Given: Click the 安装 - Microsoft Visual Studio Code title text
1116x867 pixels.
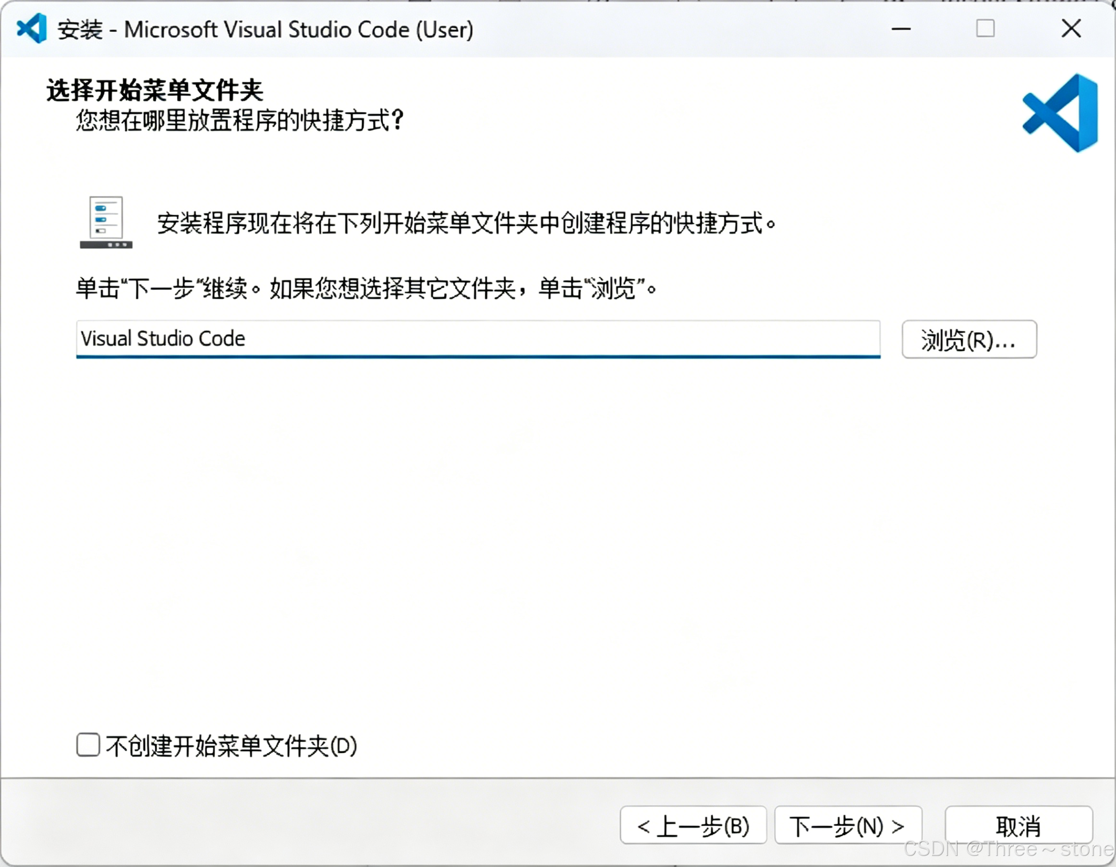Looking at the screenshot, I should click(266, 30).
